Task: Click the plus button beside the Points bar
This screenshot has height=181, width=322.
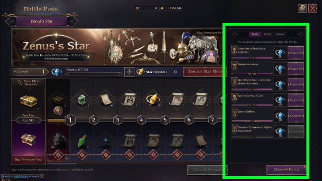Action: pyautogui.click(x=129, y=72)
